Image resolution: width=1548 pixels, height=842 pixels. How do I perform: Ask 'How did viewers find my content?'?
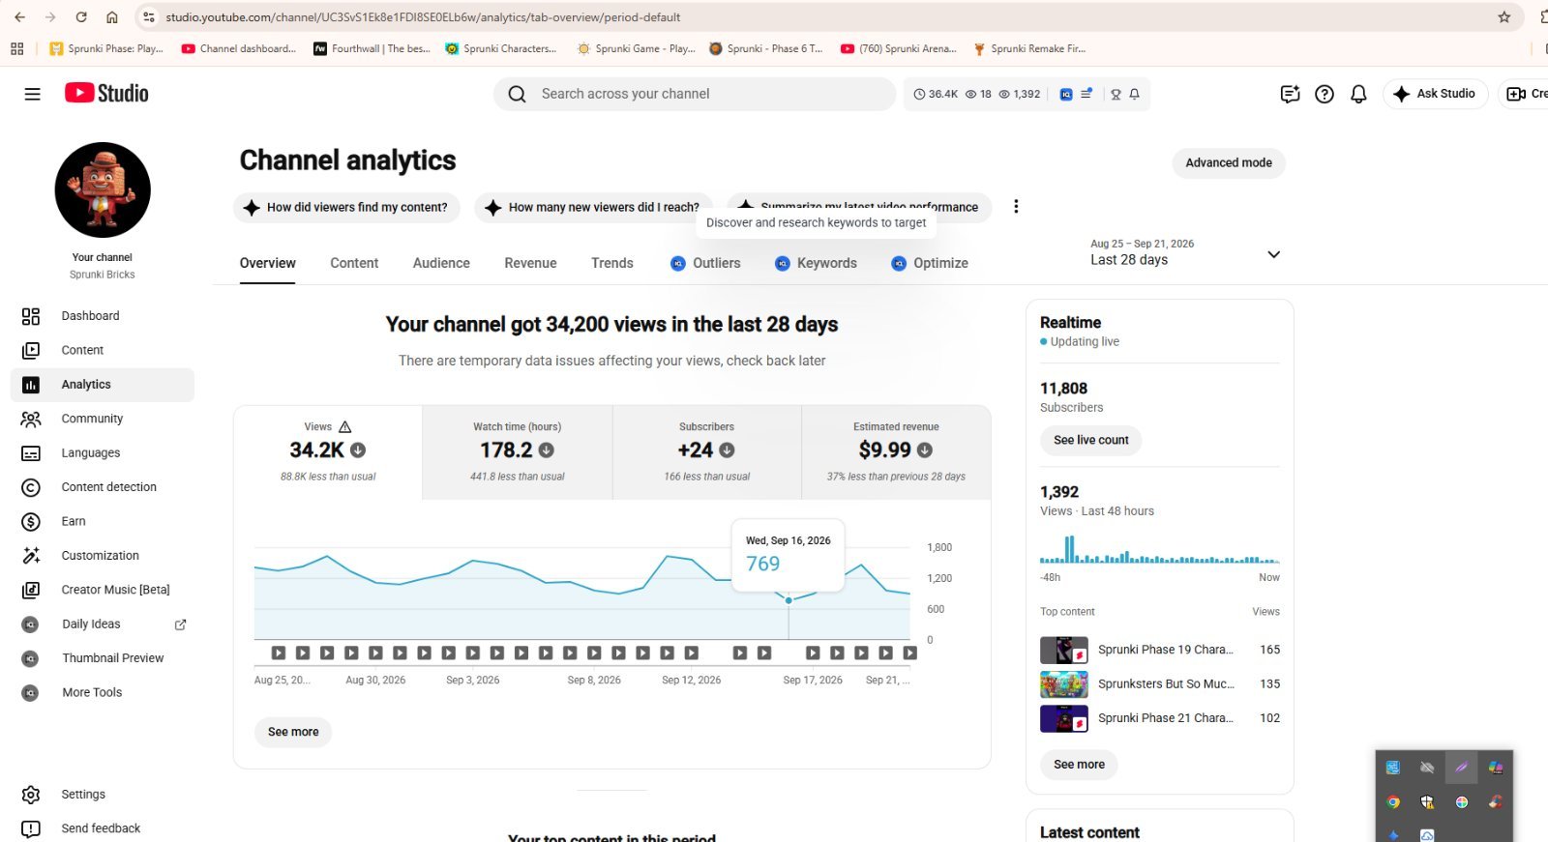coord(346,207)
